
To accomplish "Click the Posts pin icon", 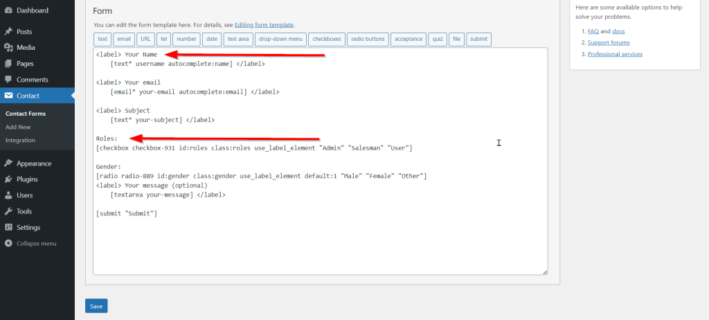I will coord(8,32).
